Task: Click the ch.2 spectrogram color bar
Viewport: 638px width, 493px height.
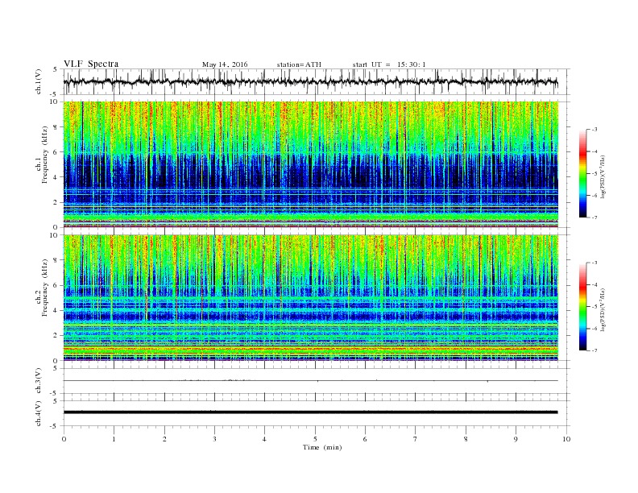Action: click(x=582, y=307)
